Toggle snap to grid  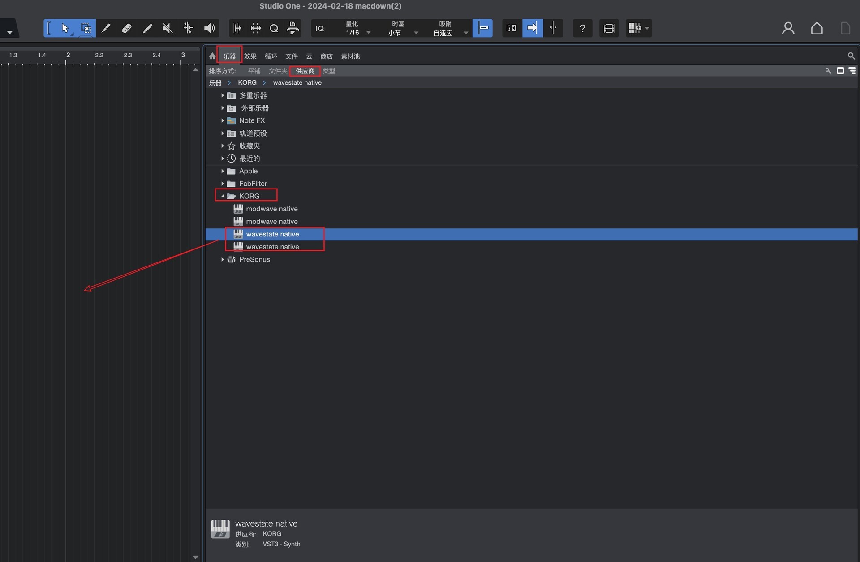pyautogui.click(x=482, y=28)
